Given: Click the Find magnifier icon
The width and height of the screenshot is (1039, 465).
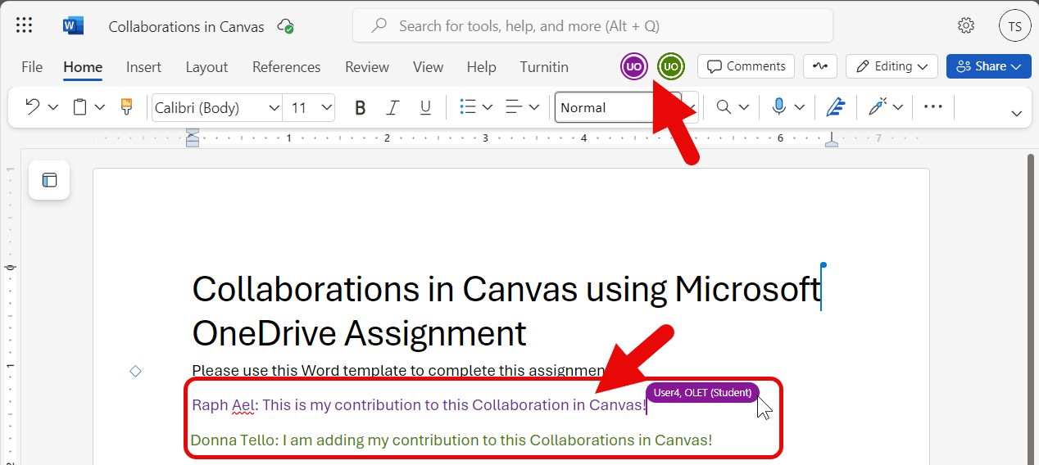Looking at the screenshot, I should pyautogui.click(x=724, y=106).
